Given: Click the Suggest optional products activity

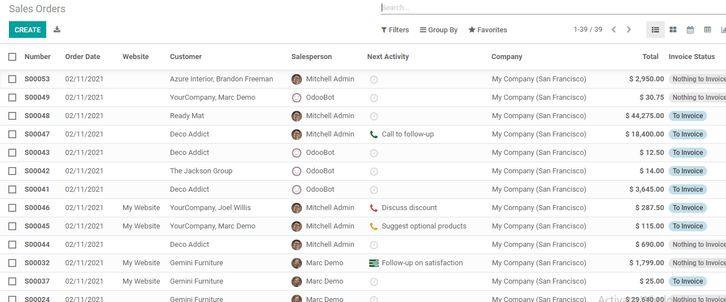Looking at the screenshot, I should (424, 226).
